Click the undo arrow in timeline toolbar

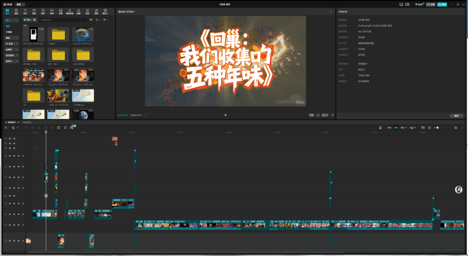point(26,128)
